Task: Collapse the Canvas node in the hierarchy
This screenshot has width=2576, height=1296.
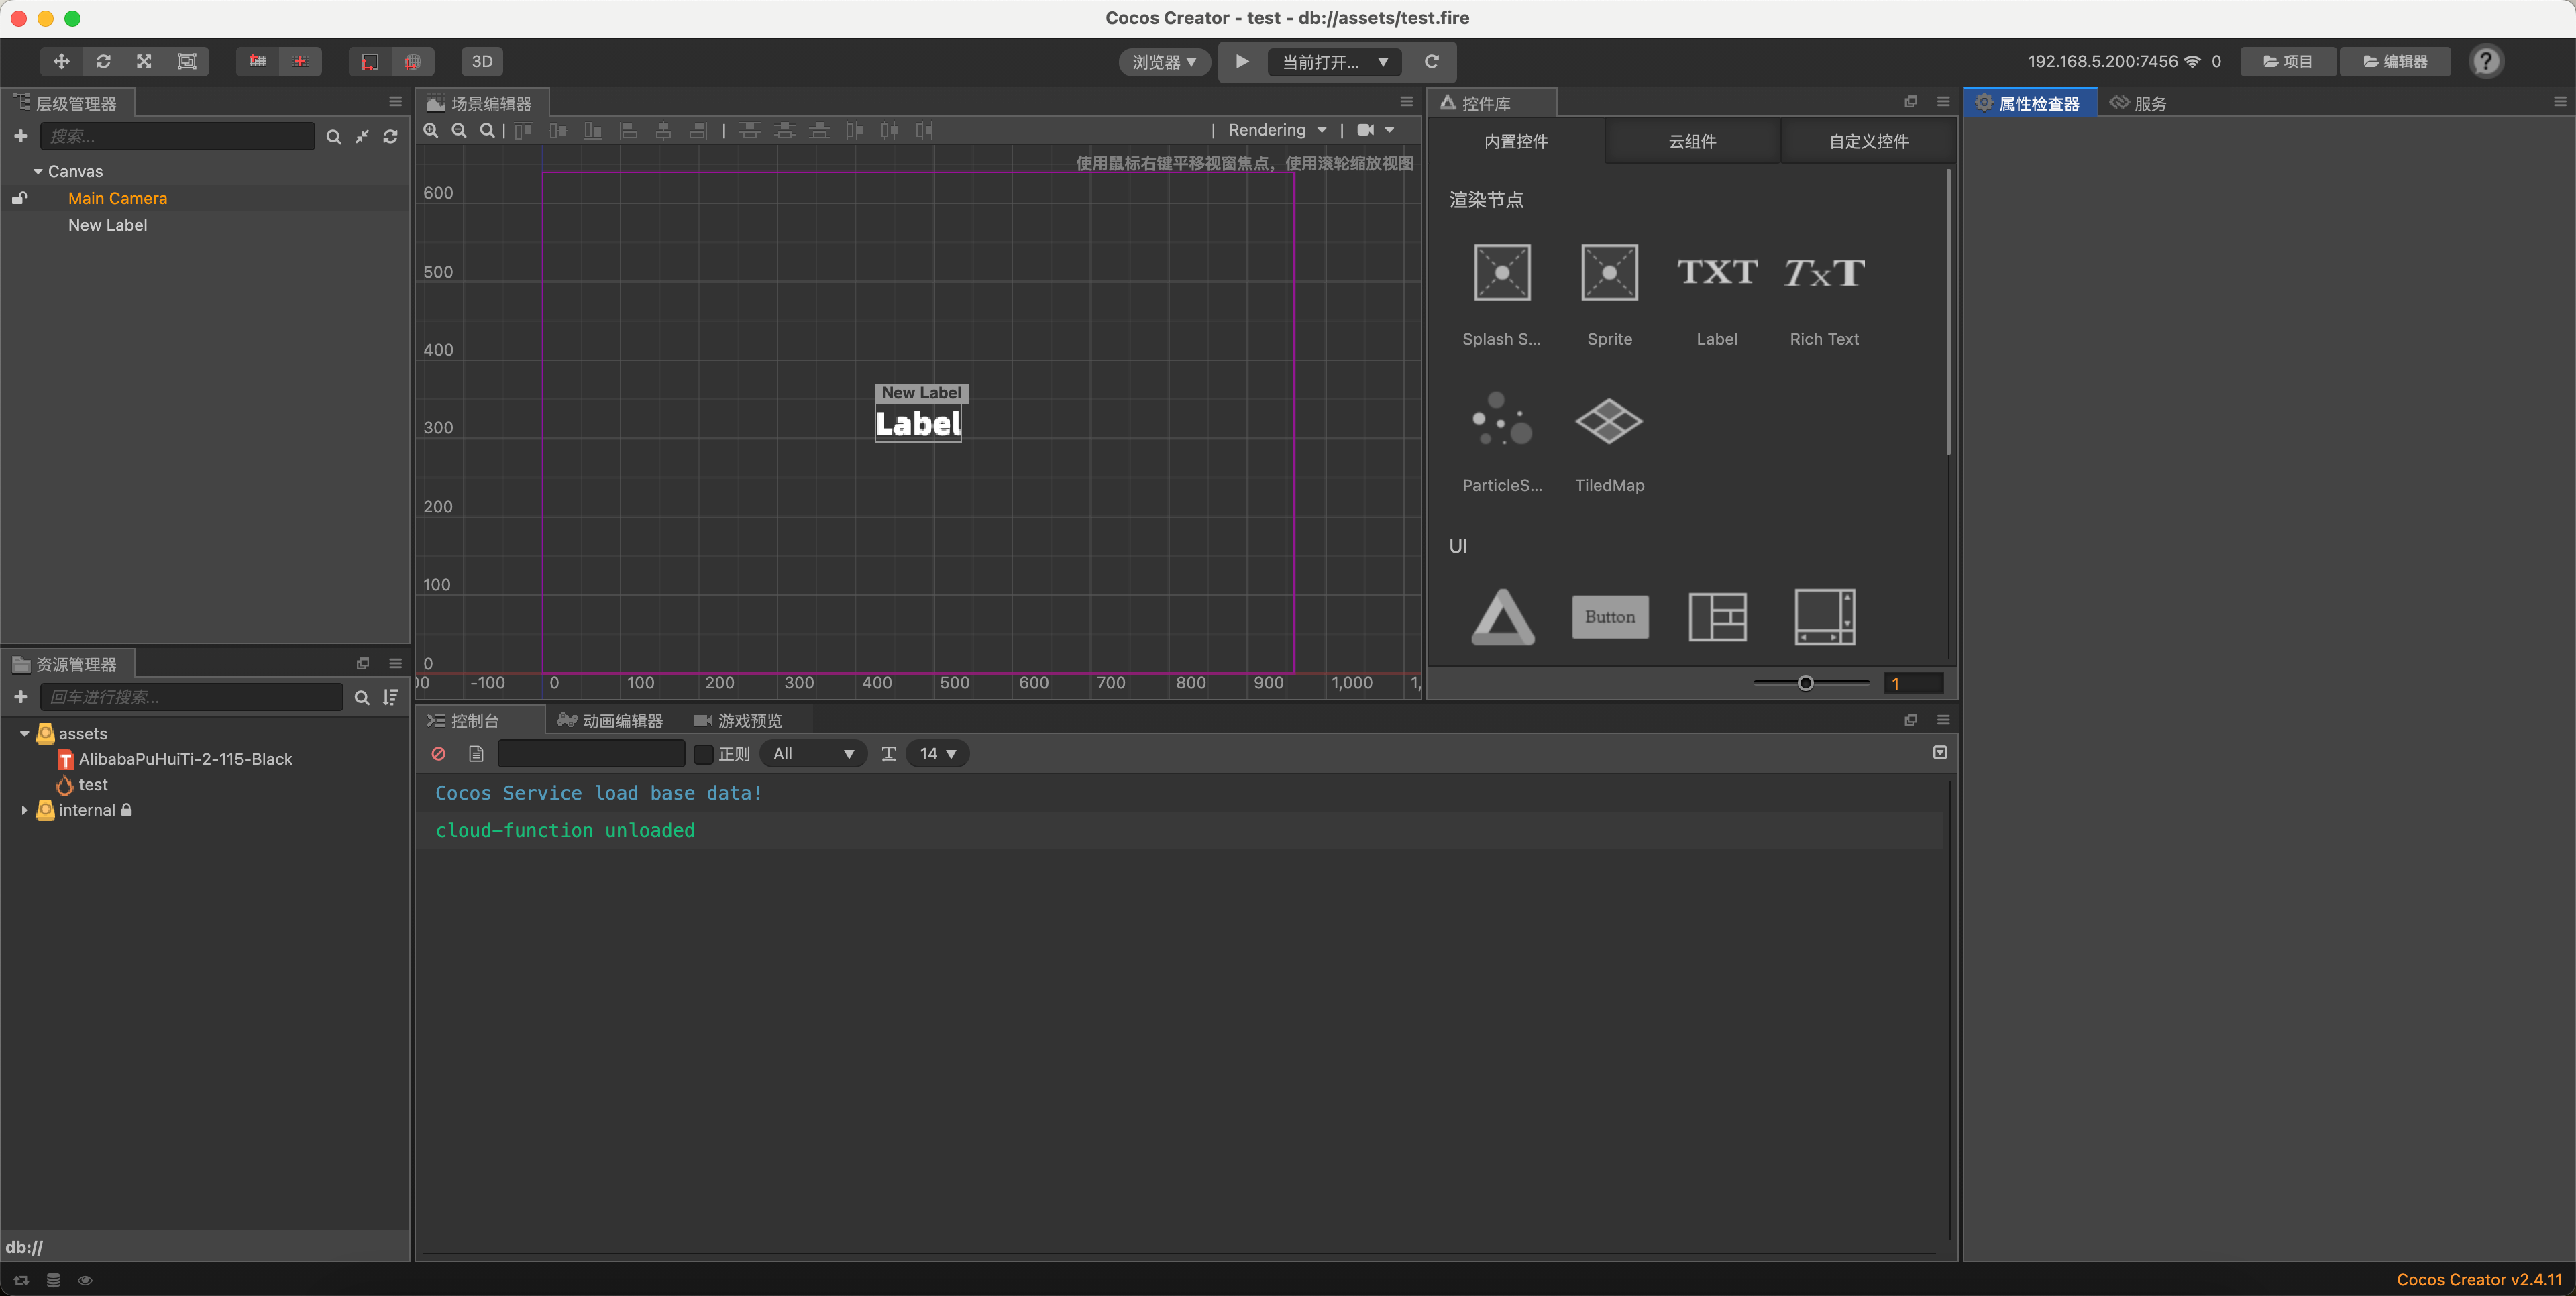Action: click(x=39, y=171)
